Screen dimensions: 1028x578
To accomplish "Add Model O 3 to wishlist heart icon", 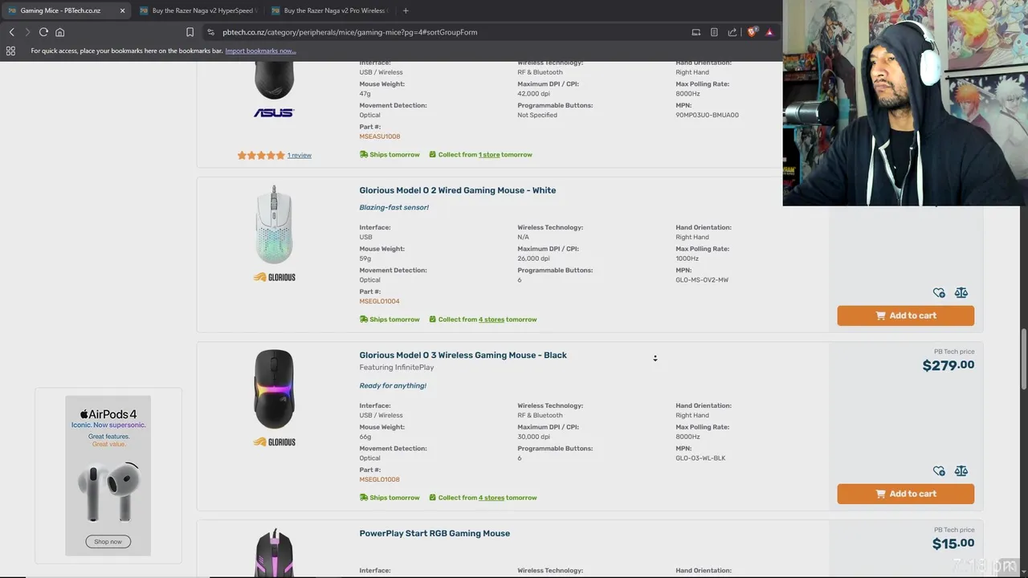I will click(x=939, y=471).
